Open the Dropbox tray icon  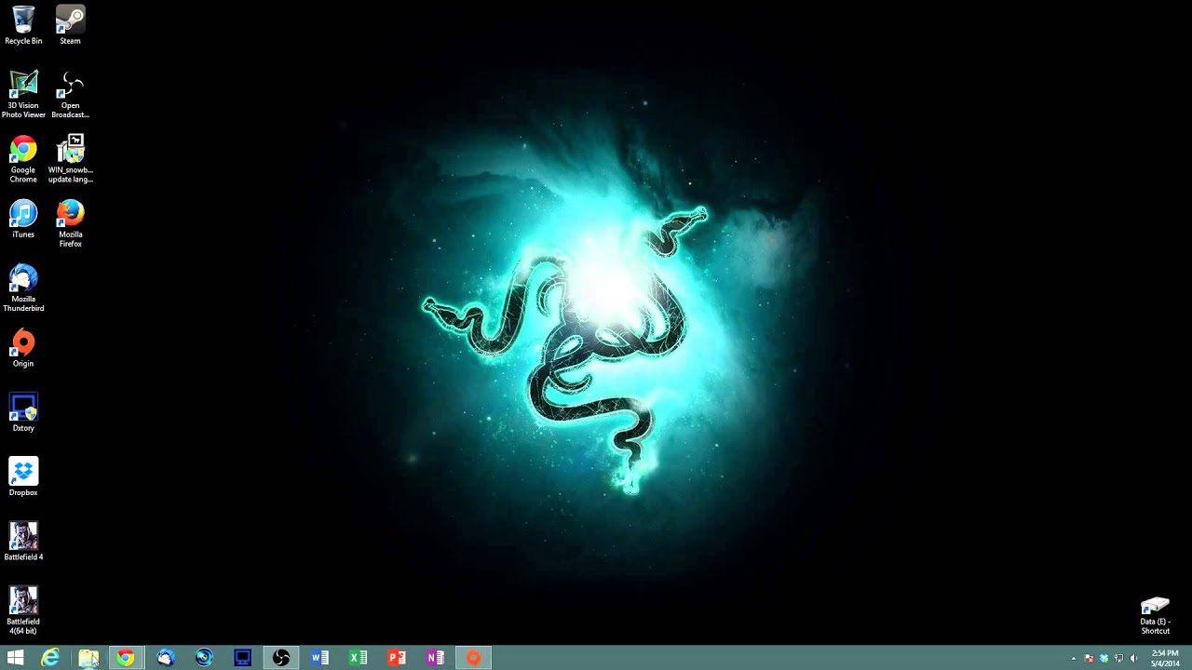[1104, 658]
